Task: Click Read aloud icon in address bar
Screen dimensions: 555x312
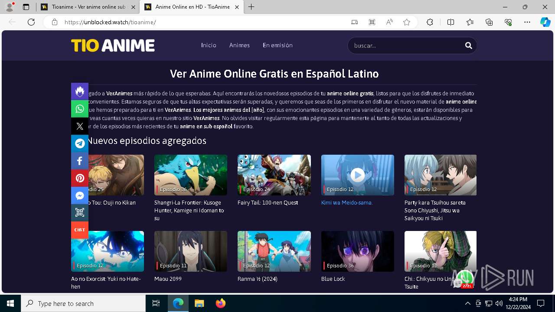Action: point(389,22)
